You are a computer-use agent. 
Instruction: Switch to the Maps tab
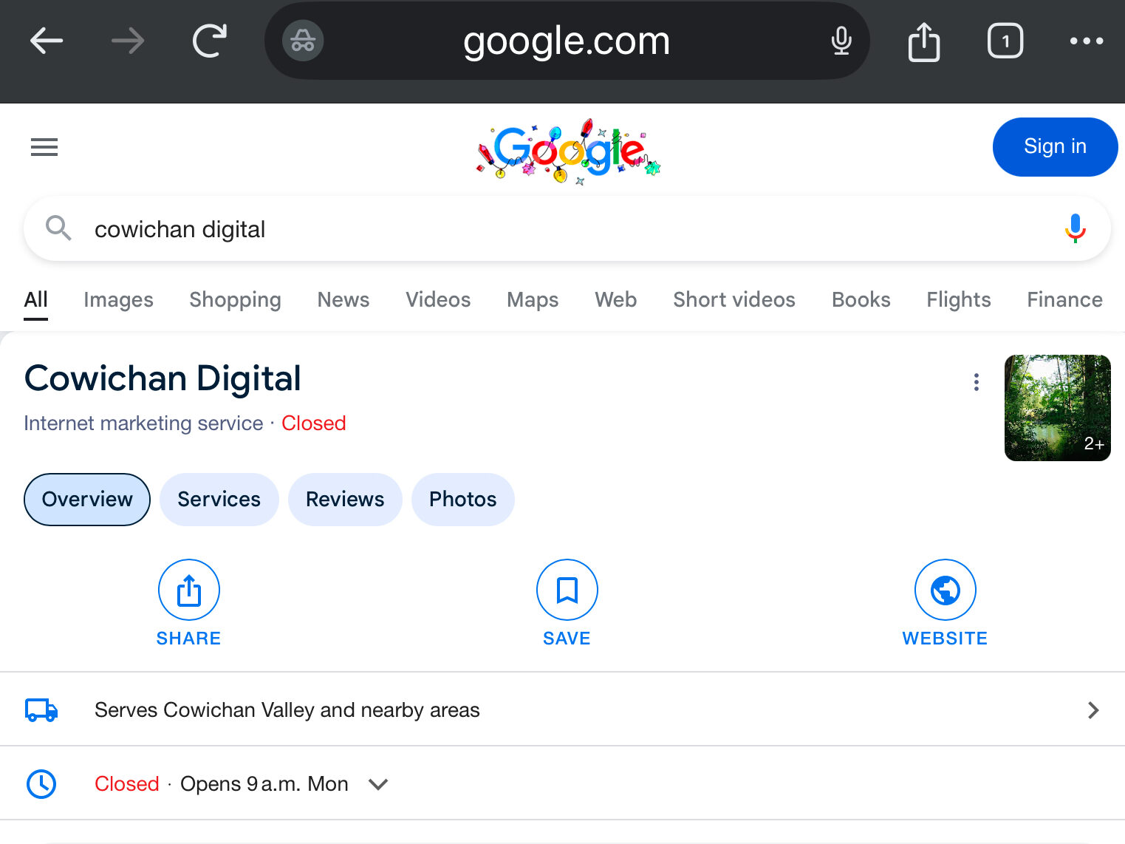pyautogui.click(x=533, y=299)
